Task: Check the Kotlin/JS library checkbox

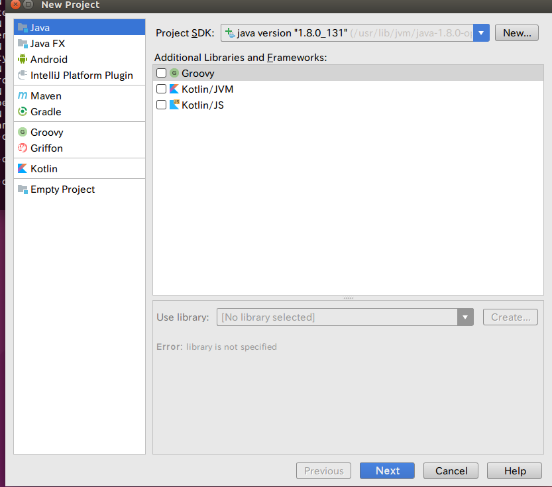Action: [x=161, y=105]
